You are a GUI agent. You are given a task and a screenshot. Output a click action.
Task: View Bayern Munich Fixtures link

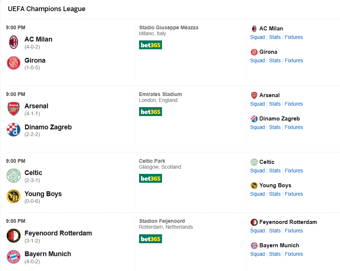point(294,254)
